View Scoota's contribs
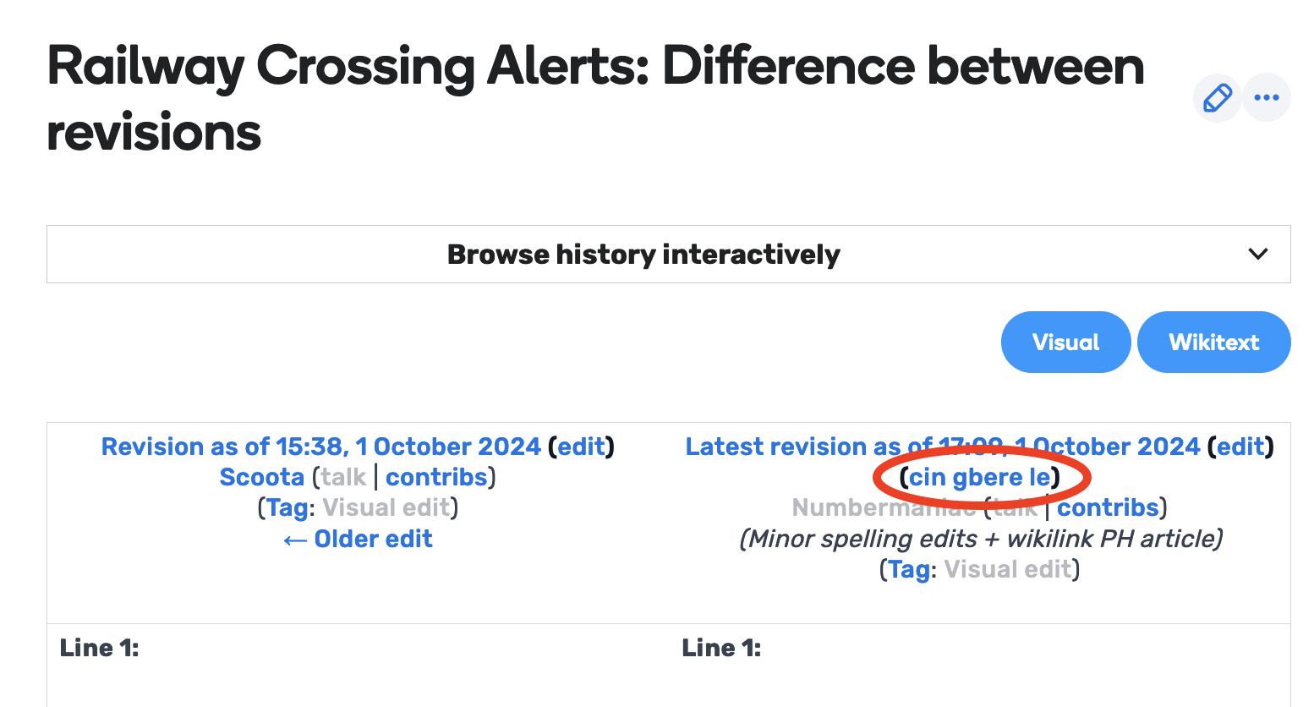The height and width of the screenshot is (707, 1314). pyautogui.click(x=436, y=477)
